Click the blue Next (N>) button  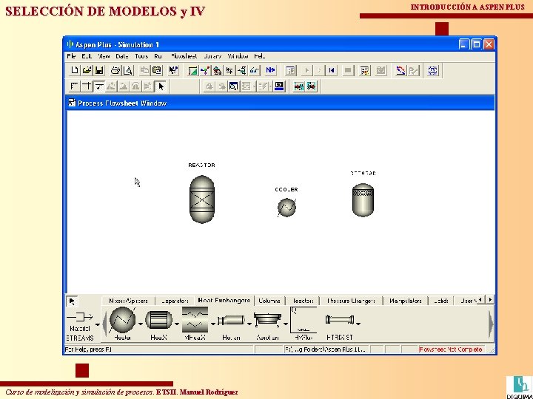tap(271, 70)
